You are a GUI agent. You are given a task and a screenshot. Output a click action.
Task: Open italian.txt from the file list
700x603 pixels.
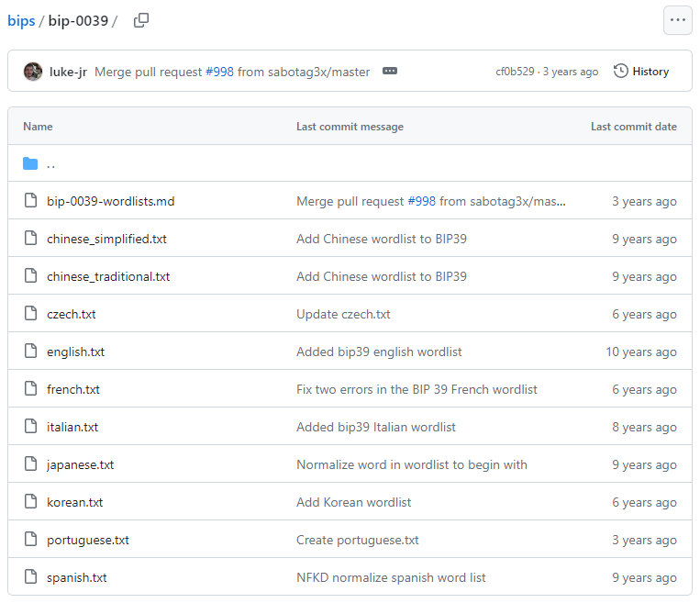(x=72, y=428)
